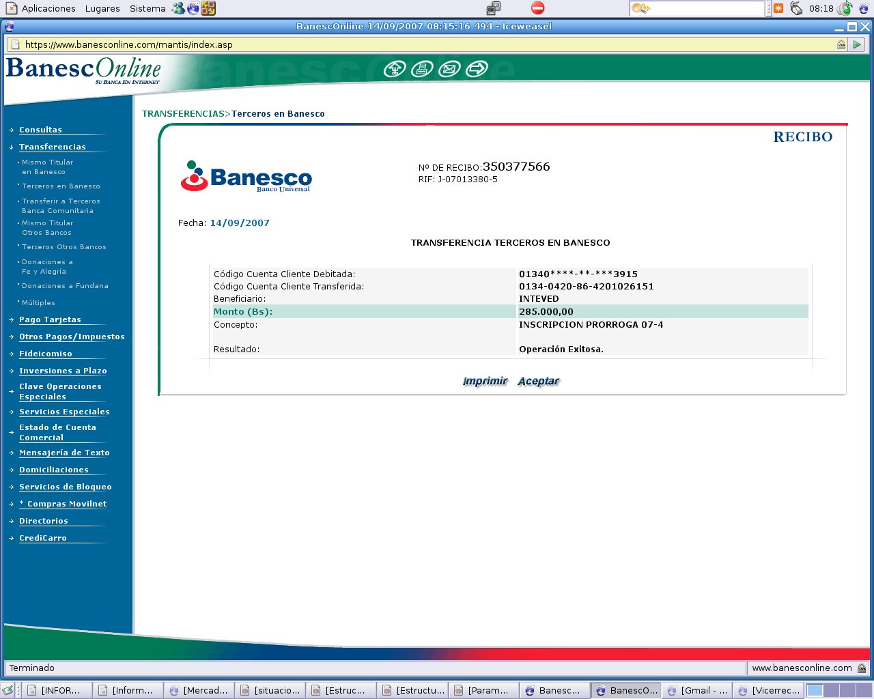The width and height of the screenshot is (874, 699).
Task: Switch to the [Mercad... taskbar window
Action: [199, 690]
